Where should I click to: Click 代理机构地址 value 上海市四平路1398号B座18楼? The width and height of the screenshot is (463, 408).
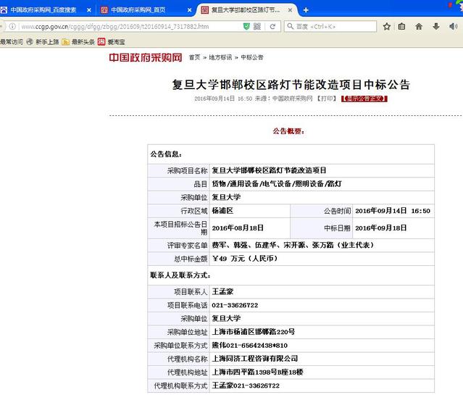click(257, 372)
